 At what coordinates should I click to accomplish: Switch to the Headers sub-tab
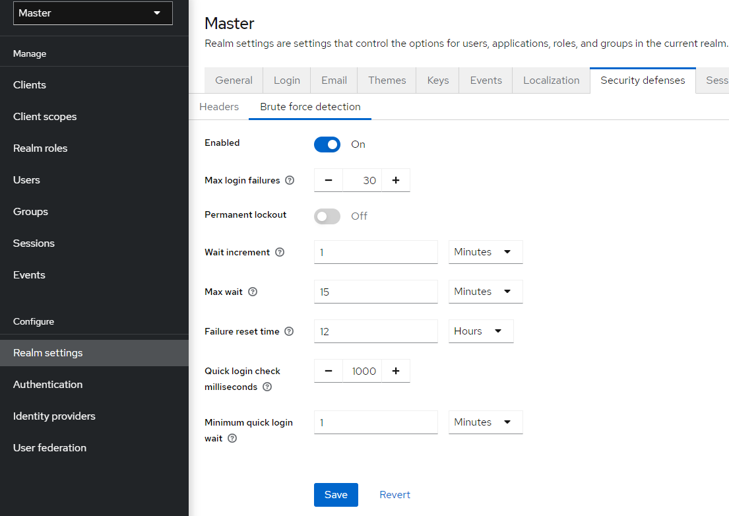219,107
